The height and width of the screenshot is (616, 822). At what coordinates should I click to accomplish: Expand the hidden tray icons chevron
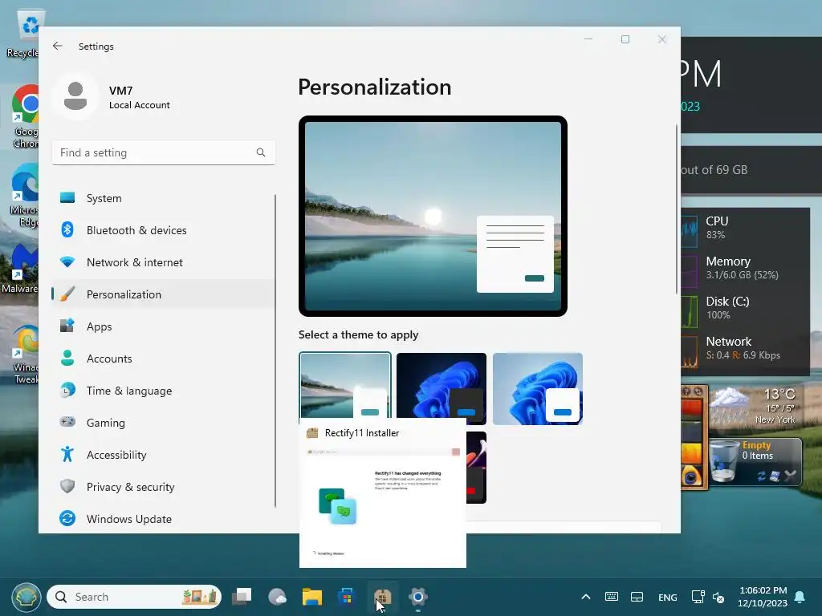[x=585, y=597]
